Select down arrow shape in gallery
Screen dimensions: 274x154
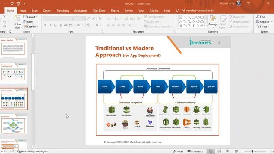198,21
